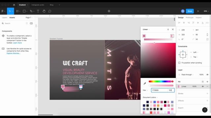Go to the Home screen icon

click(14, 5)
